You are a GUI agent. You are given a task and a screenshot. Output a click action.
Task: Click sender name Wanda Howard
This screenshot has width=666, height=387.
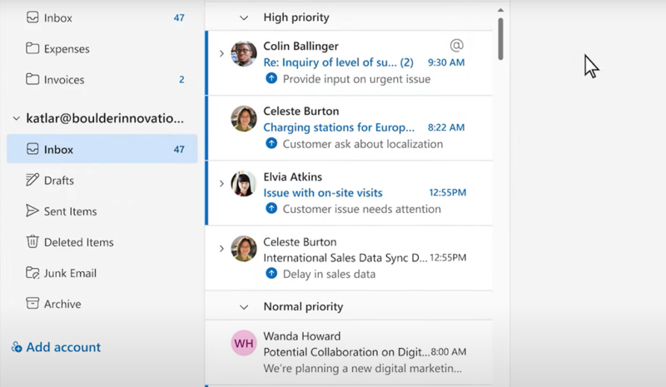pos(302,336)
